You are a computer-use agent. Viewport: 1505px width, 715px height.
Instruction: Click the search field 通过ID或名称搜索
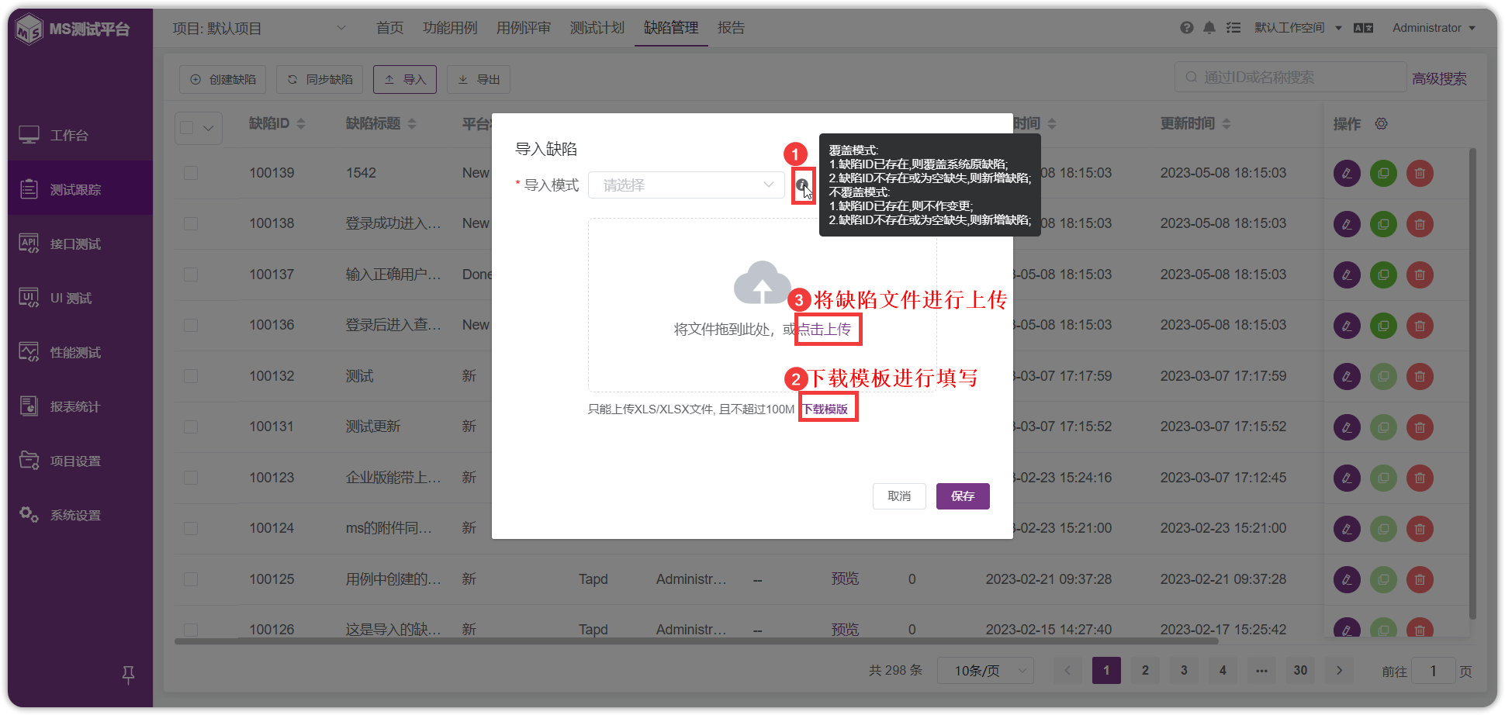point(1290,78)
